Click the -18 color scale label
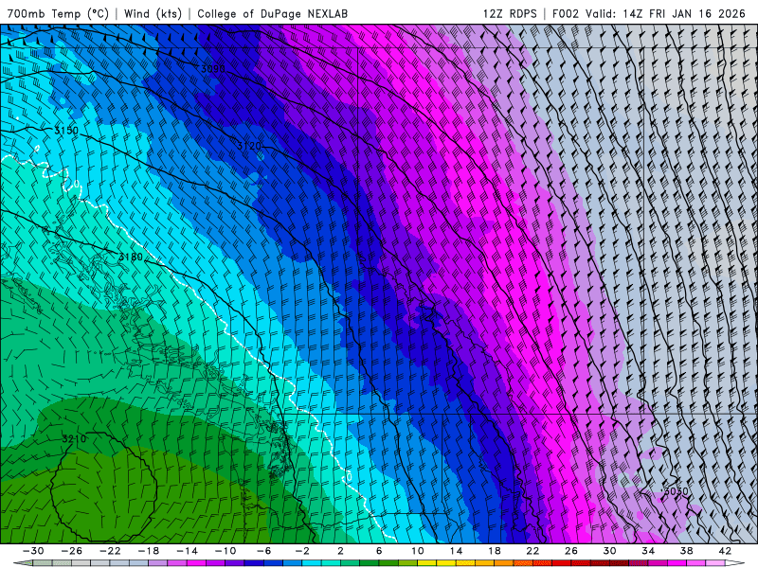 click(149, 551)
